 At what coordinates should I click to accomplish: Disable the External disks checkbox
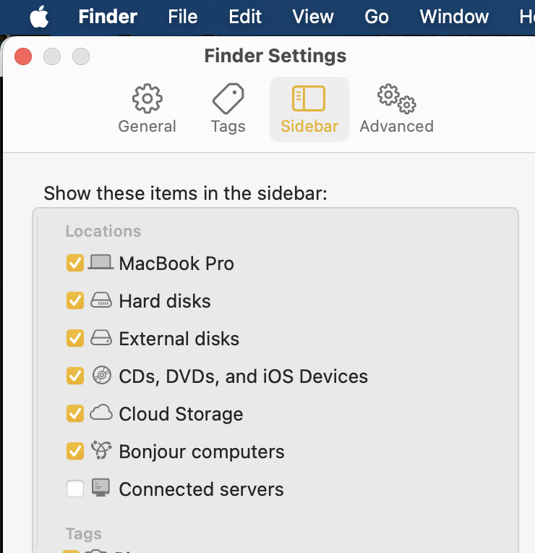coord(74,338)
